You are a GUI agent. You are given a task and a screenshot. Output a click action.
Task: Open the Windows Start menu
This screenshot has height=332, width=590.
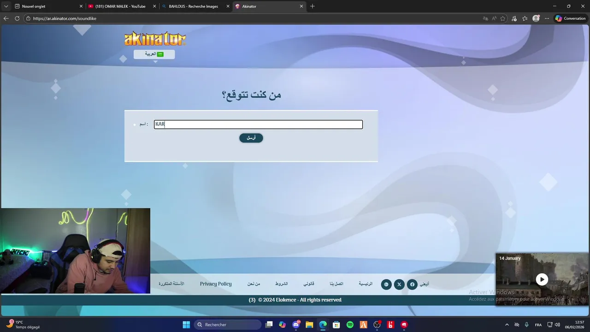(186, 325)
